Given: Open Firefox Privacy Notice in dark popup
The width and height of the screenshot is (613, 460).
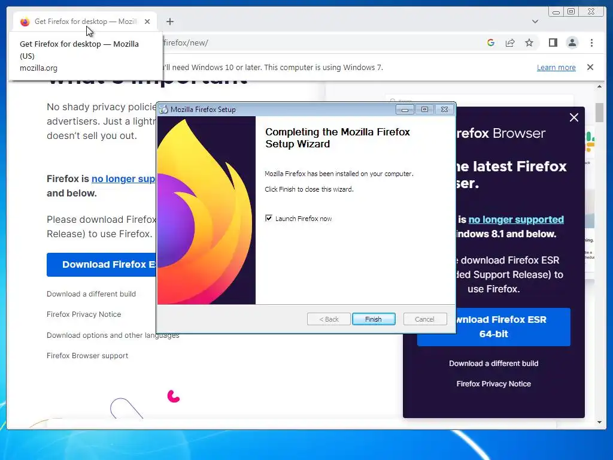Looking at the screenshot, I should click(x=493, y=384).
